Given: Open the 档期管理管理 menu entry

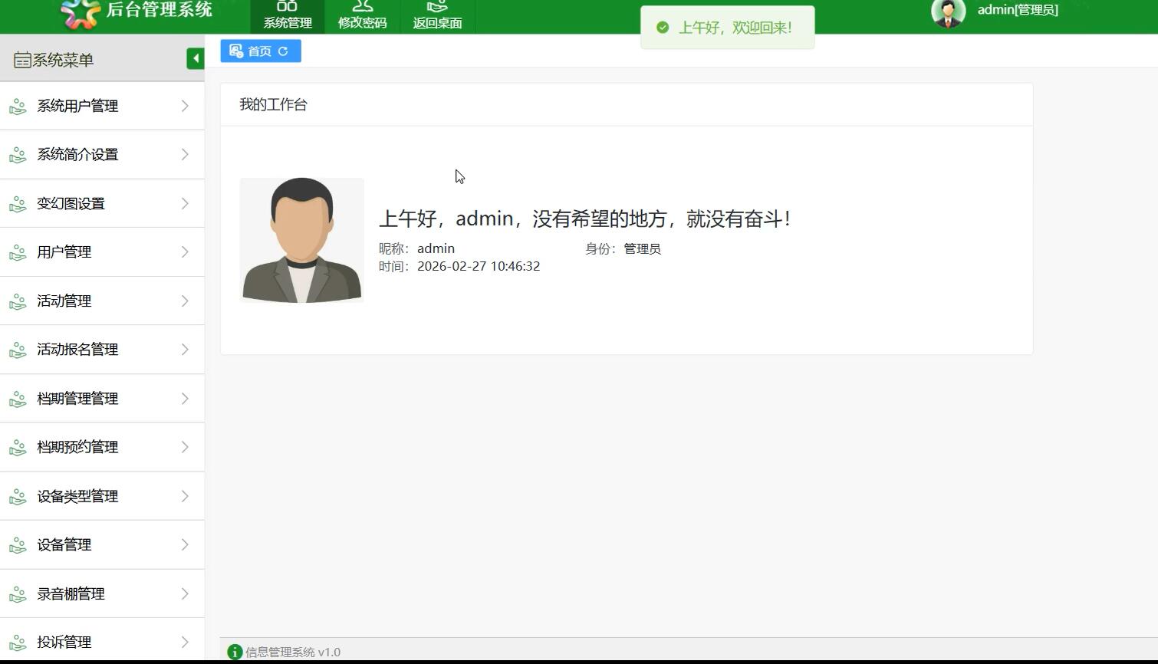Looking at the screenshot, I should 102,399.
